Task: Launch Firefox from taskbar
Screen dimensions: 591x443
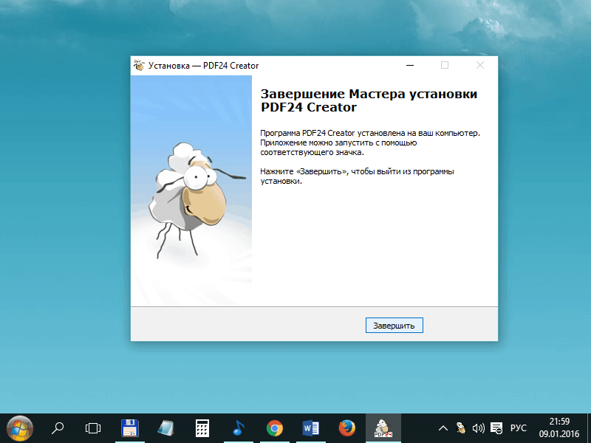Action: 346,428
